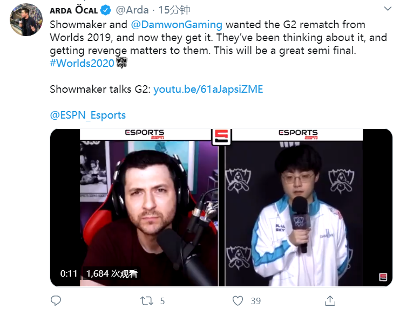Open the share upload icon
Screen dimensions: 400x309
[330, 300]
